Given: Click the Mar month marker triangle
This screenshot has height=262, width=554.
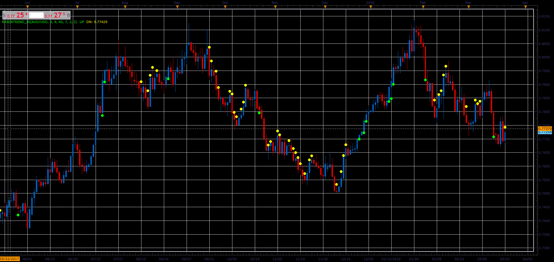Looking at the screenshot, I should (x=469, y=8).
